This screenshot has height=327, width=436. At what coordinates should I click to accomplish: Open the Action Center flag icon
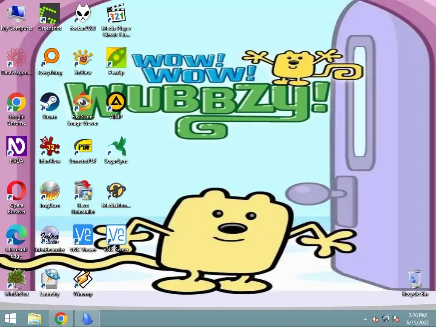click(x=396, y=319)
